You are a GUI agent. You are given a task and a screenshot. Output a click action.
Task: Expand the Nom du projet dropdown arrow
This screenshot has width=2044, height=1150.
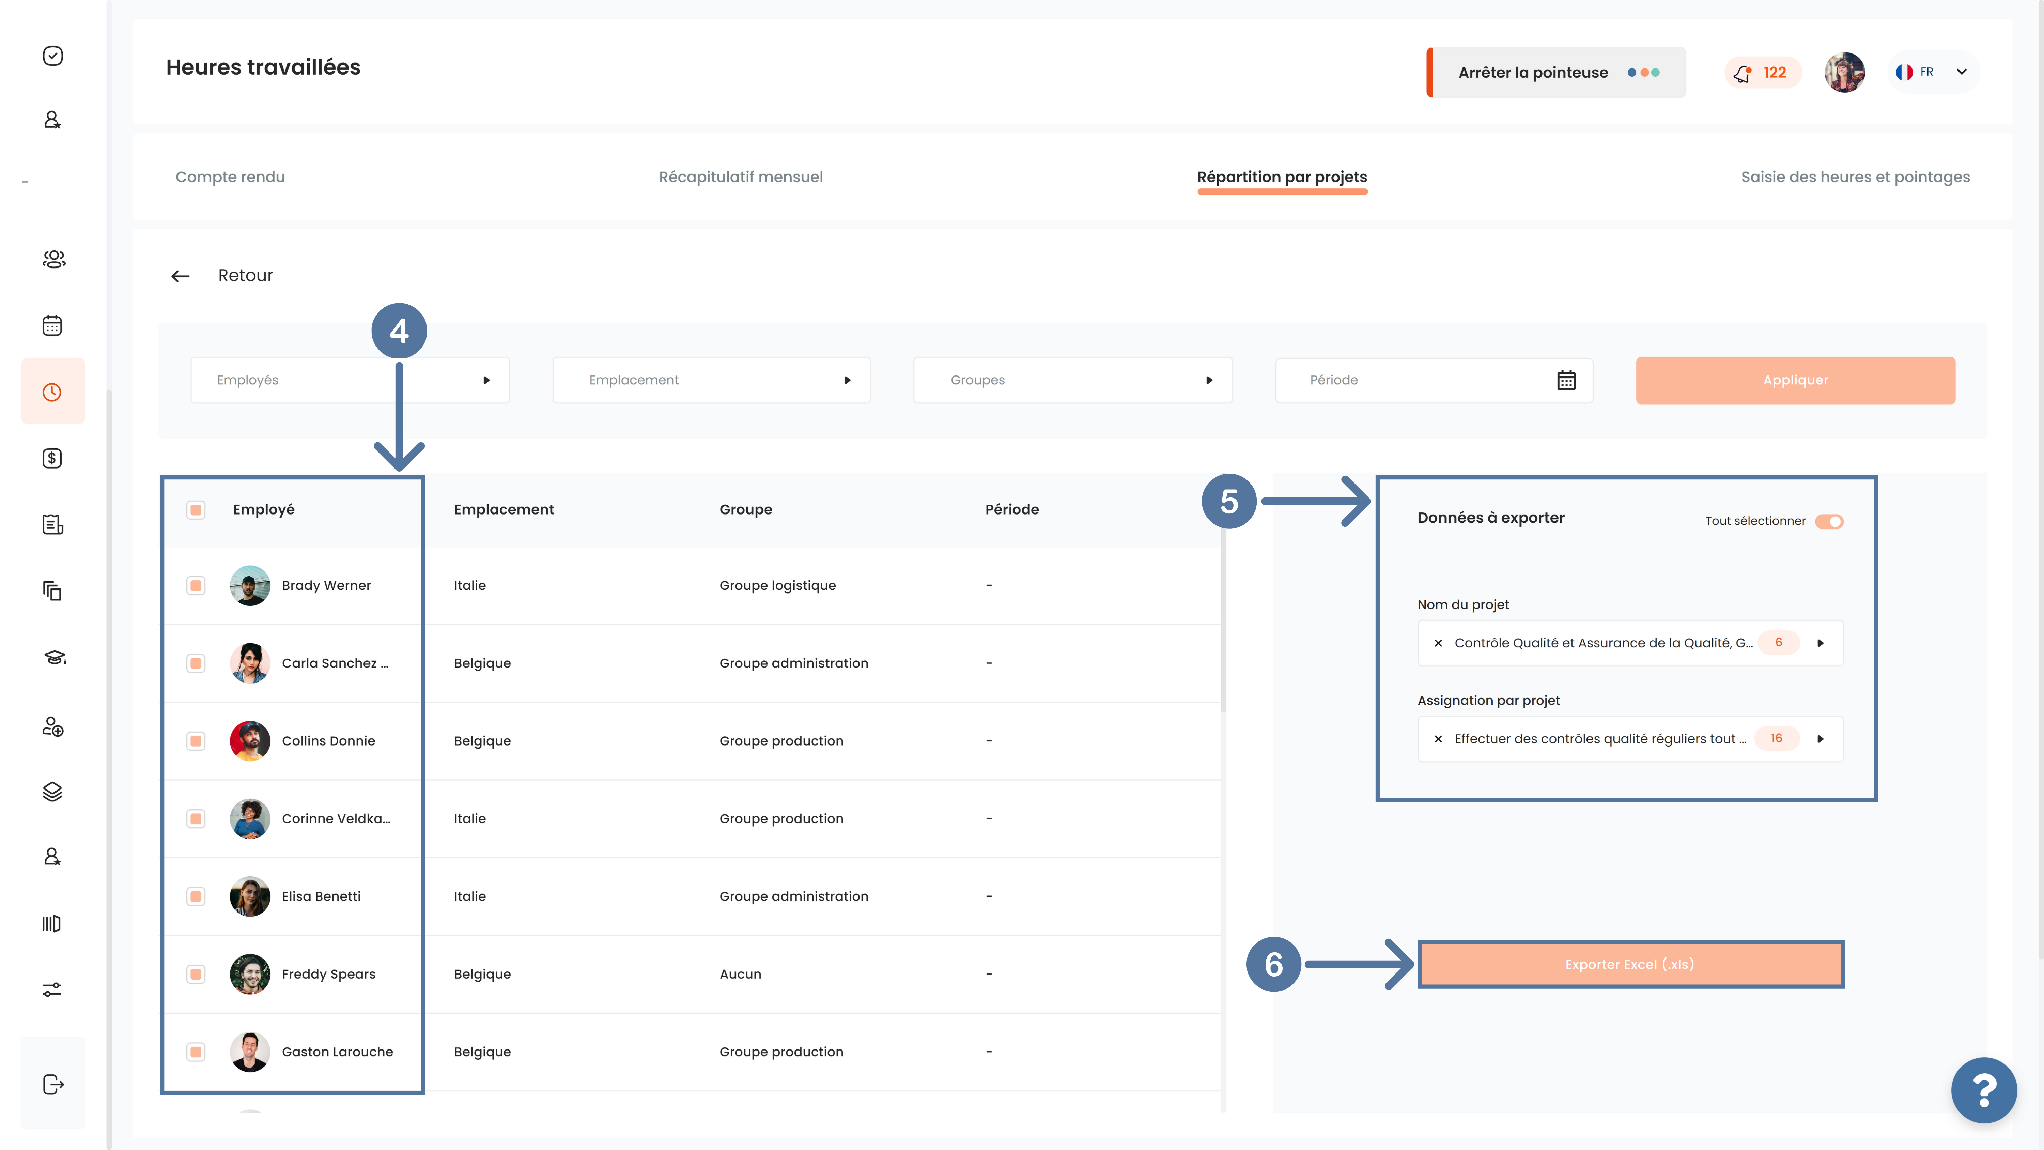click(1820, 643)
